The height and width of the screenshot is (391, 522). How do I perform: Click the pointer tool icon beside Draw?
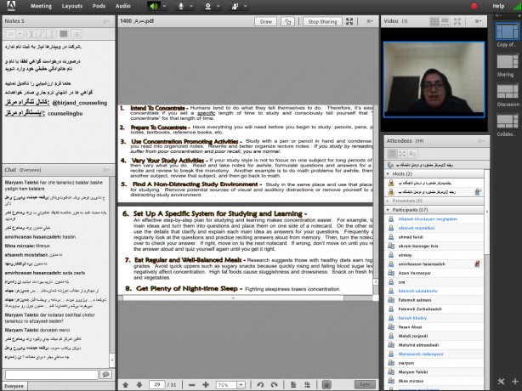(x=287, y=21)
